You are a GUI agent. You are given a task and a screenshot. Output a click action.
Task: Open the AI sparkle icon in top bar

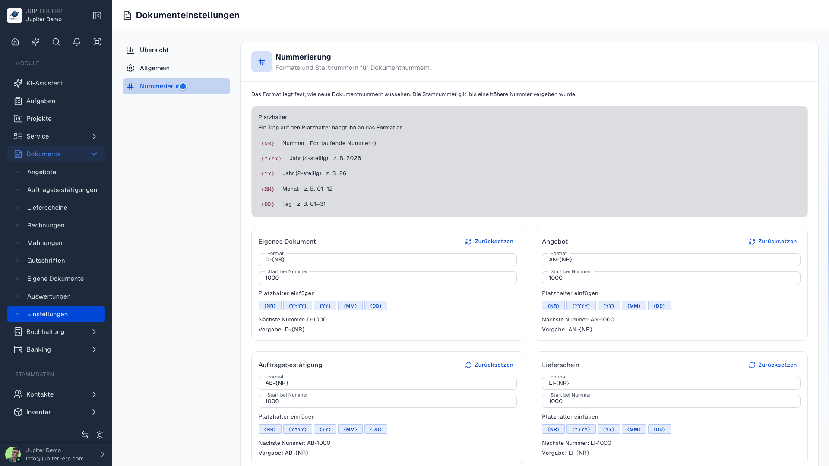coord(35,42)
